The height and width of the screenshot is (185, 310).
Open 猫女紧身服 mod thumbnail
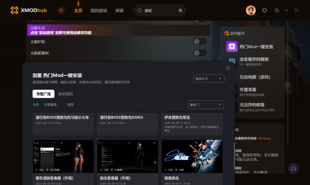[x=128, y=156]
